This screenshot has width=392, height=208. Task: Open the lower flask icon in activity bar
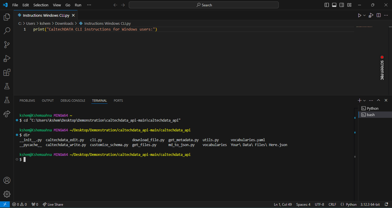click(x=7, y=100)
